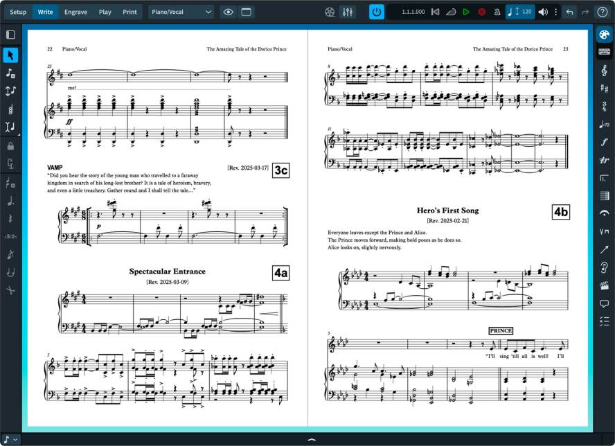Open the view options eye dropdown
The image size is (615, 446).
(x=228, y=12)
